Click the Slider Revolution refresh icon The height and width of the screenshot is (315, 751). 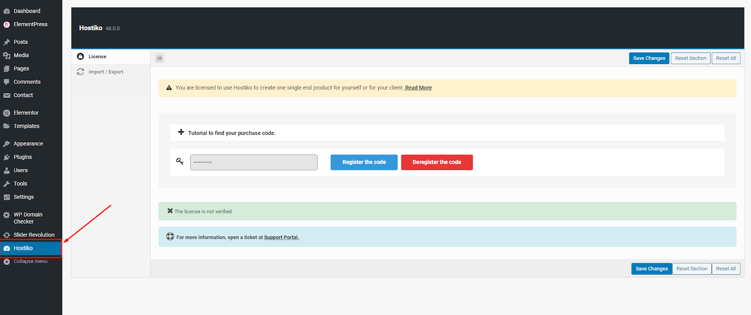(x=7, y=235)
